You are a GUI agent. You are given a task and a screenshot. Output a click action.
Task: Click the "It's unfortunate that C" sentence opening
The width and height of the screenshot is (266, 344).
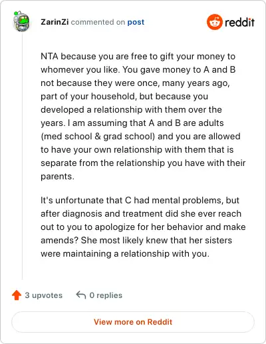pos(86,201)
